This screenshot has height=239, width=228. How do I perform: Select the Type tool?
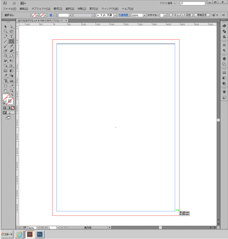(11, 36)
